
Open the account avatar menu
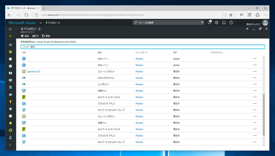(x=265, y=23)
